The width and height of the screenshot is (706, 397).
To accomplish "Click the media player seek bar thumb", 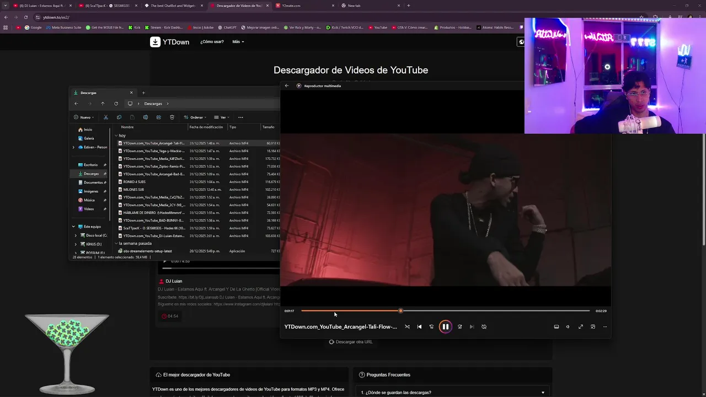I will (401, 311).
